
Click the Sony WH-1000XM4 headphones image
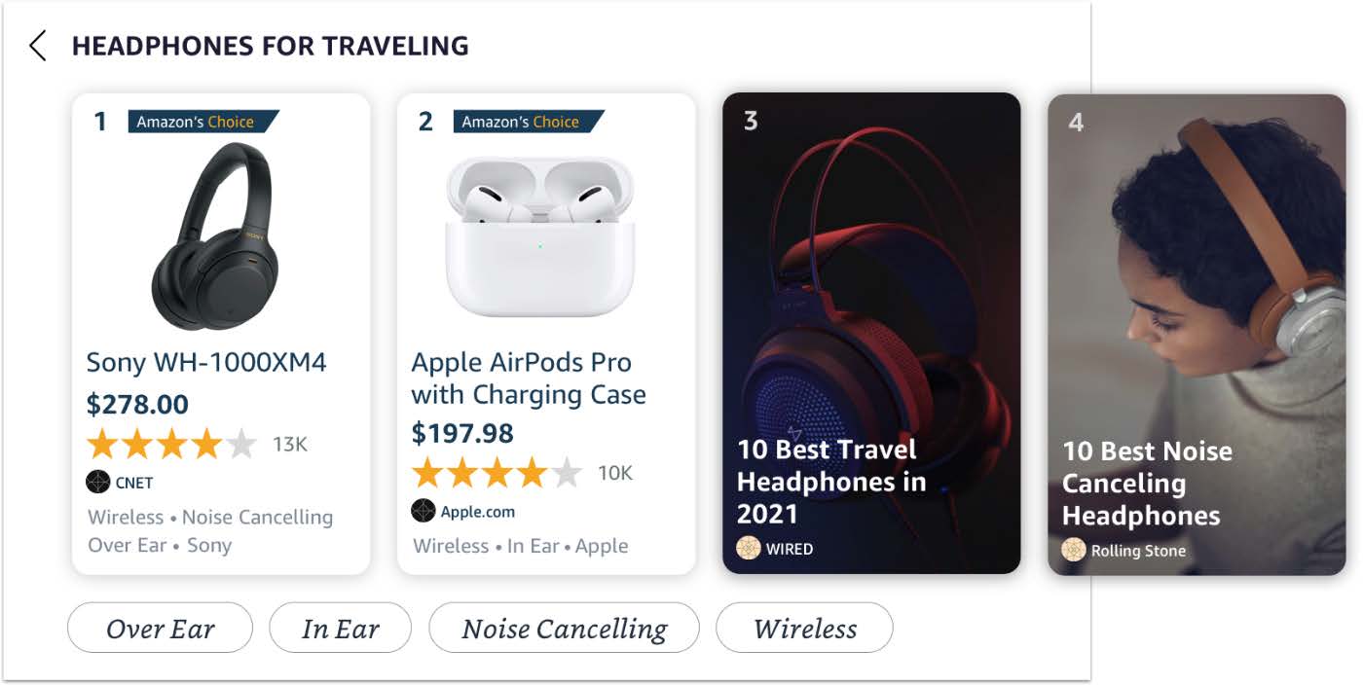(x=215, y=235)
